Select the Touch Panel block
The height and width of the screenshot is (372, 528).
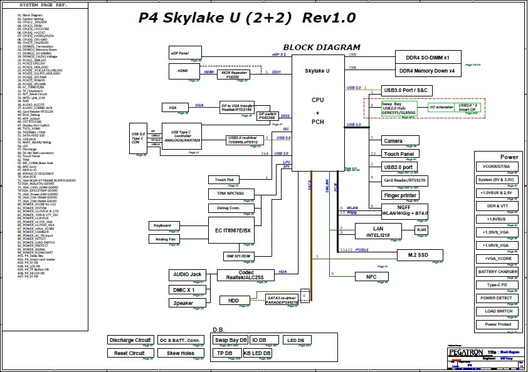400,153
